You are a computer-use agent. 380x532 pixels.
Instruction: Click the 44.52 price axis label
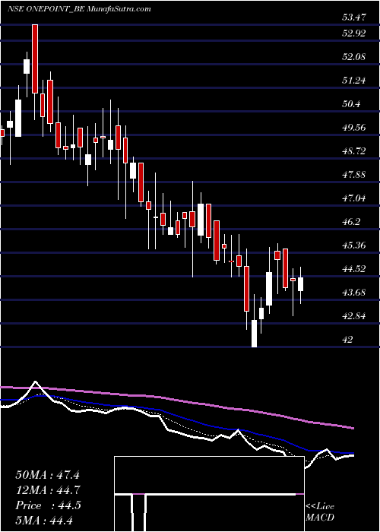pos(354,269)
